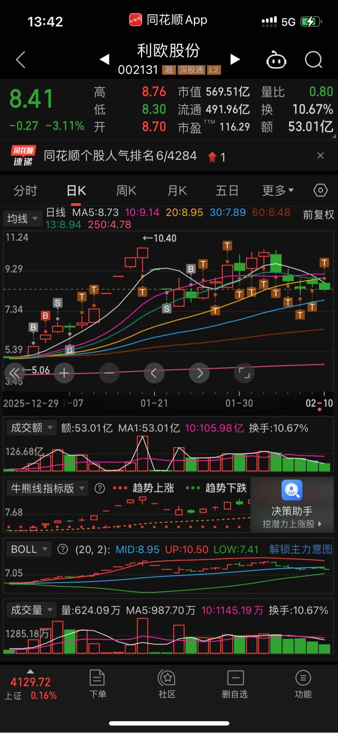Open the 牛熊线指标版 dropdown

point(48,488)
